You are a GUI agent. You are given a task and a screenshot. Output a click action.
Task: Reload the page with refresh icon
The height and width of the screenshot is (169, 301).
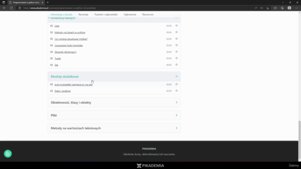pyautogui.click(x=11, y=8)
